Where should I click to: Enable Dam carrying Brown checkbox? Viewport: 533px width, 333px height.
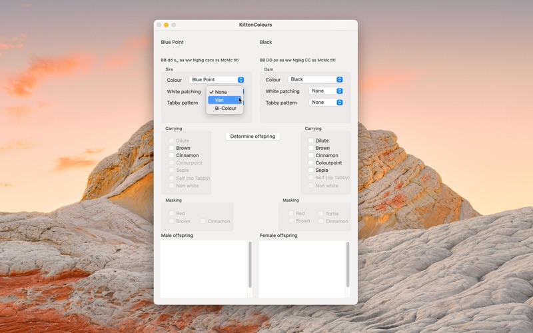pyautogui.click(x=310, y=148)
